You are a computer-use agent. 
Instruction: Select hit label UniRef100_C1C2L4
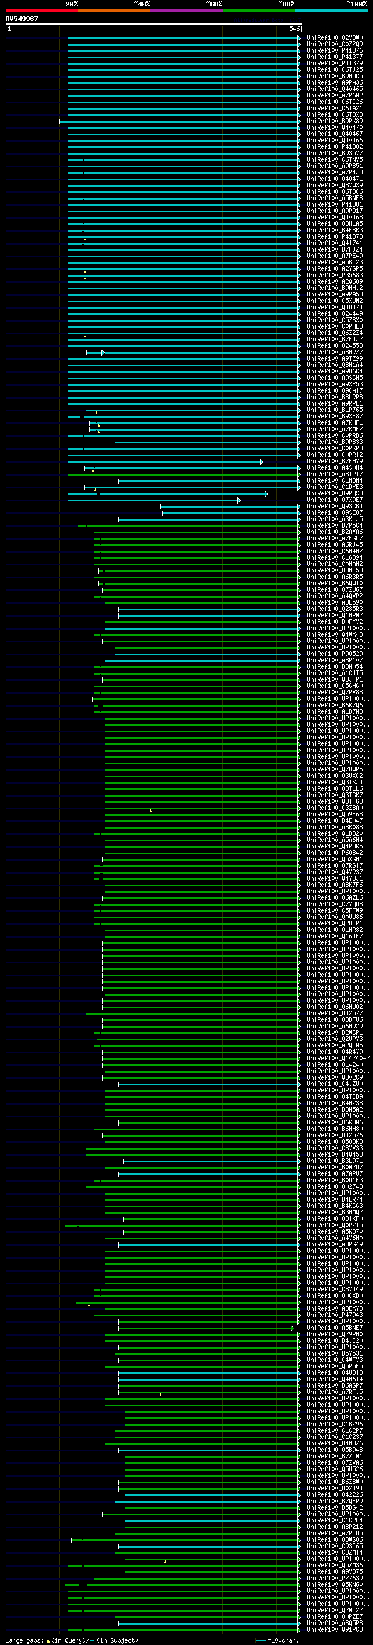pos(335,1521)
